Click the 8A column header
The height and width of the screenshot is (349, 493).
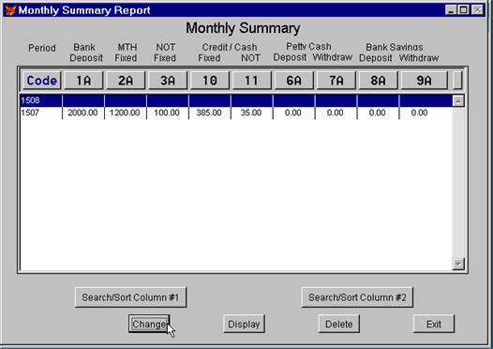click(379, 81)
